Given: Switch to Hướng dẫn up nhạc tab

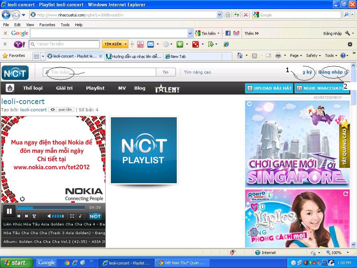Looking at the screenshot, I should coord(134,56).
